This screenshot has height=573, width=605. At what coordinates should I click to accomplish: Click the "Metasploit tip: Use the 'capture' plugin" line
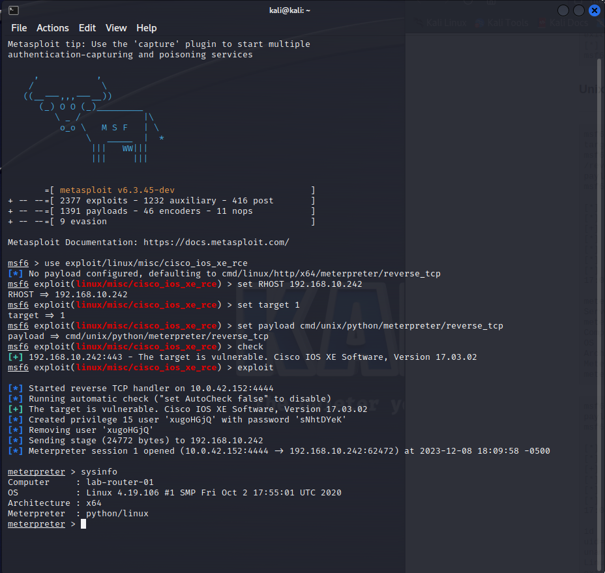(x=159, y=44)
